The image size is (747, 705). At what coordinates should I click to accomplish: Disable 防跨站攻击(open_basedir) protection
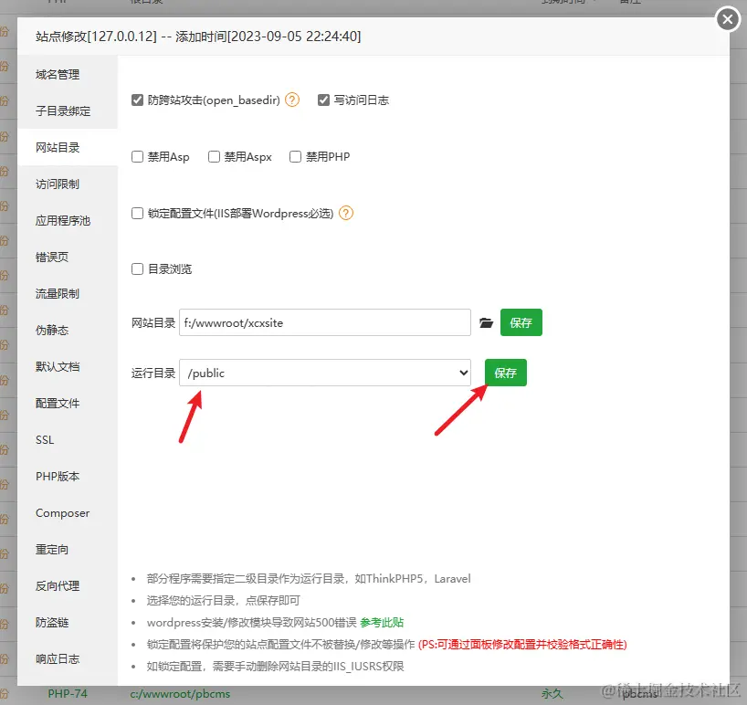click(137, 100)
